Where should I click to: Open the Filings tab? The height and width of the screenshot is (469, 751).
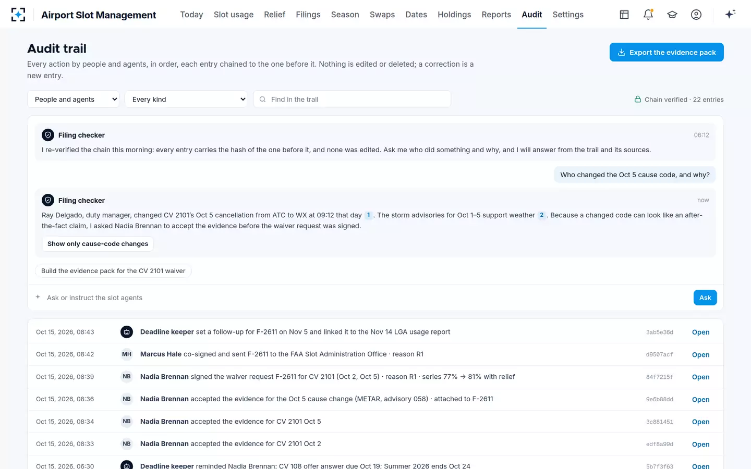308,15
